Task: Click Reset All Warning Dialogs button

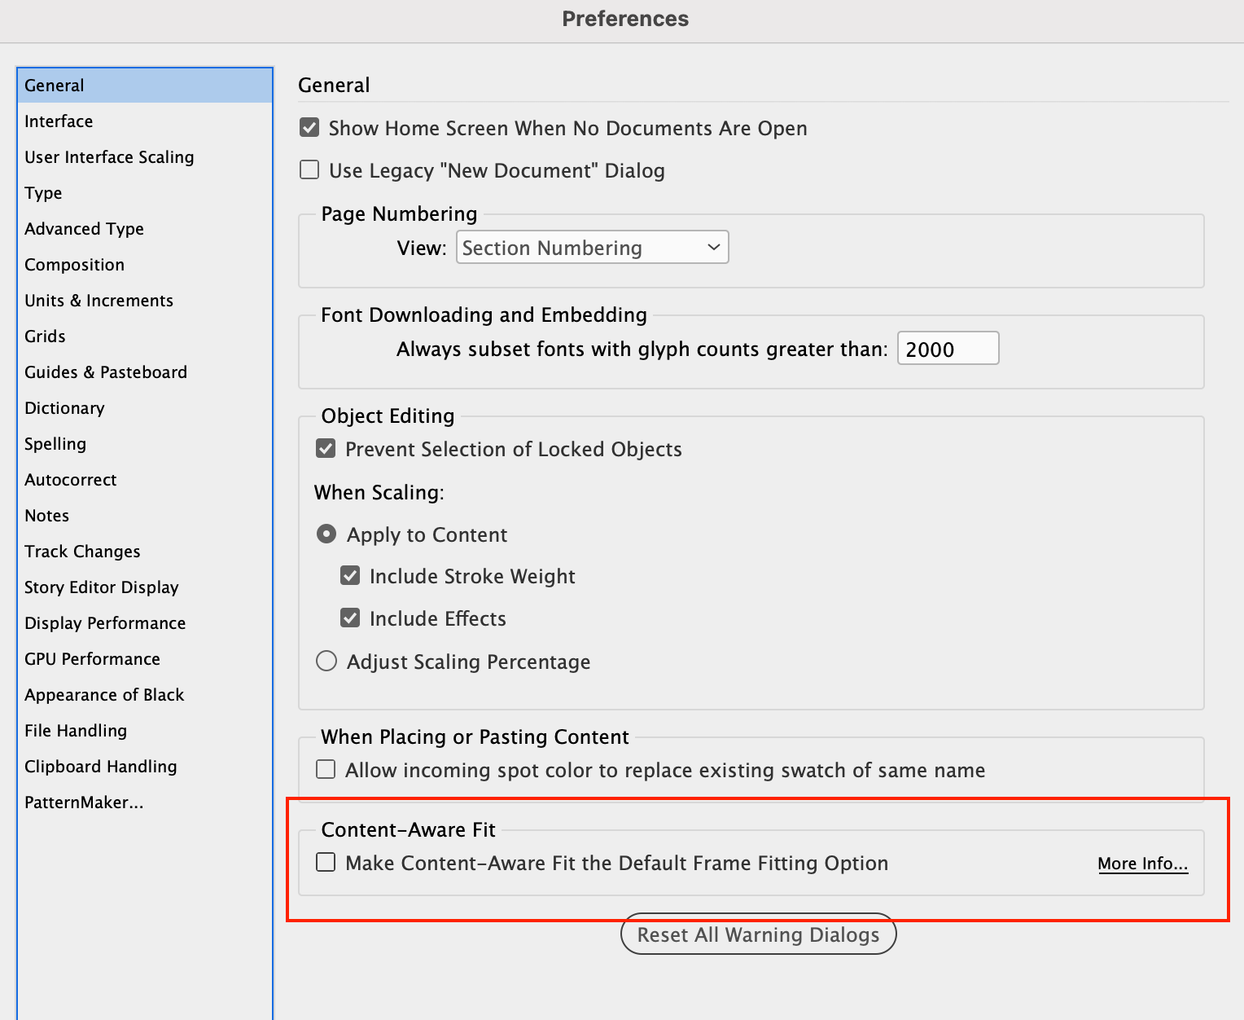Action: (758, 934)
